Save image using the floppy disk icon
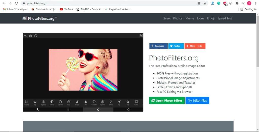Image resolution: width=259 pixels, height=132 pixels. (141, 36)
